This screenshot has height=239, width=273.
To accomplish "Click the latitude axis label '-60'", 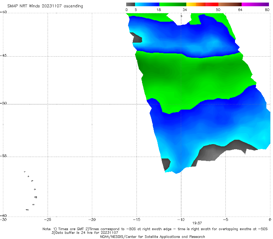I will [3, 215].
